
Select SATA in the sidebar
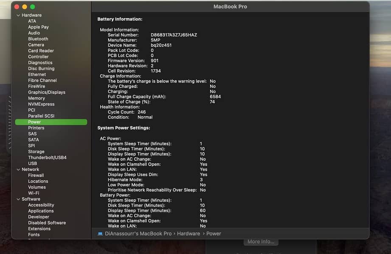[x=34, y=140]
